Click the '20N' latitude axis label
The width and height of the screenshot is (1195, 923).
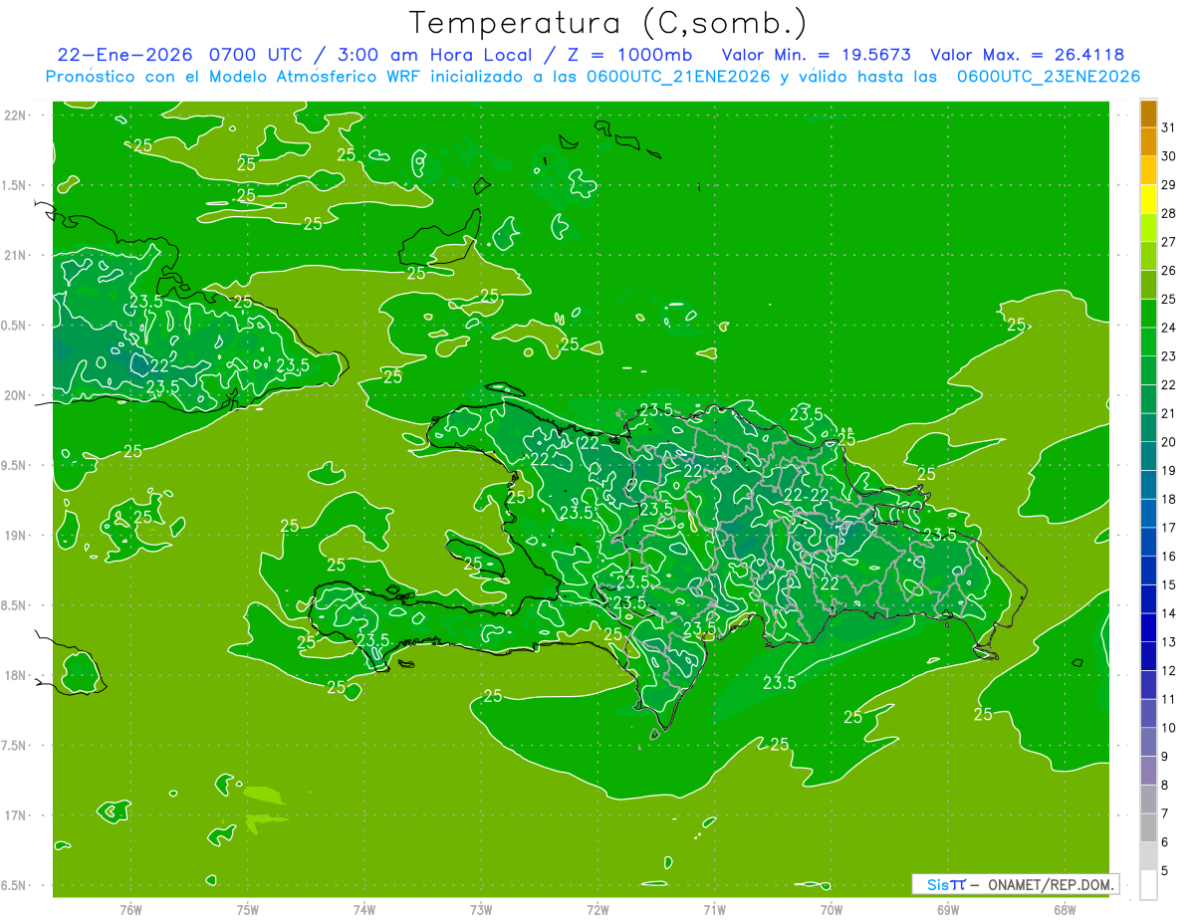16,396
